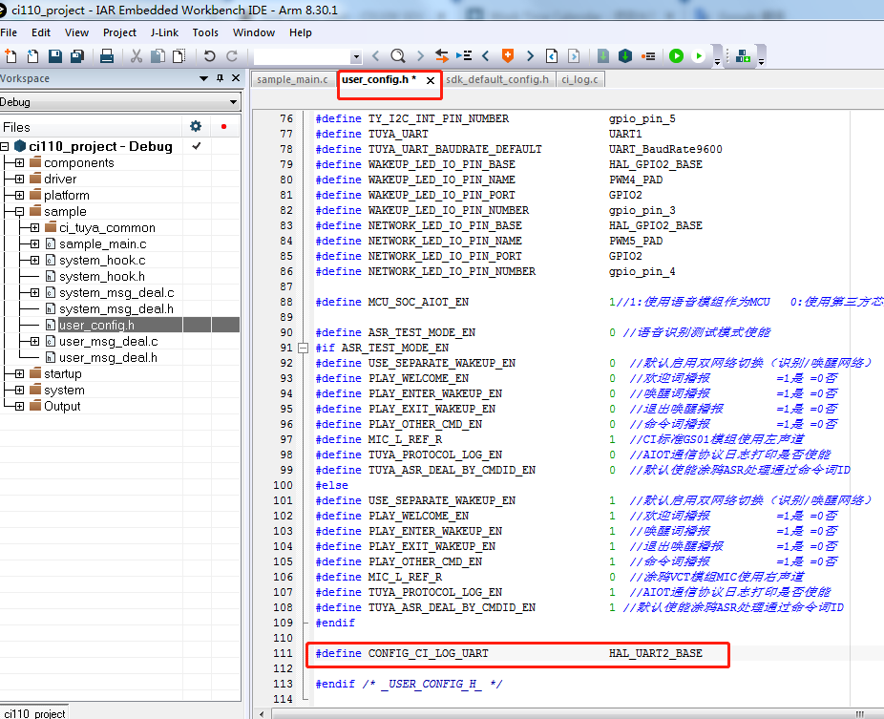Click the Go to line icon
Image resolution: width=884 pixels, height=719 pixels.
(464, 55)
